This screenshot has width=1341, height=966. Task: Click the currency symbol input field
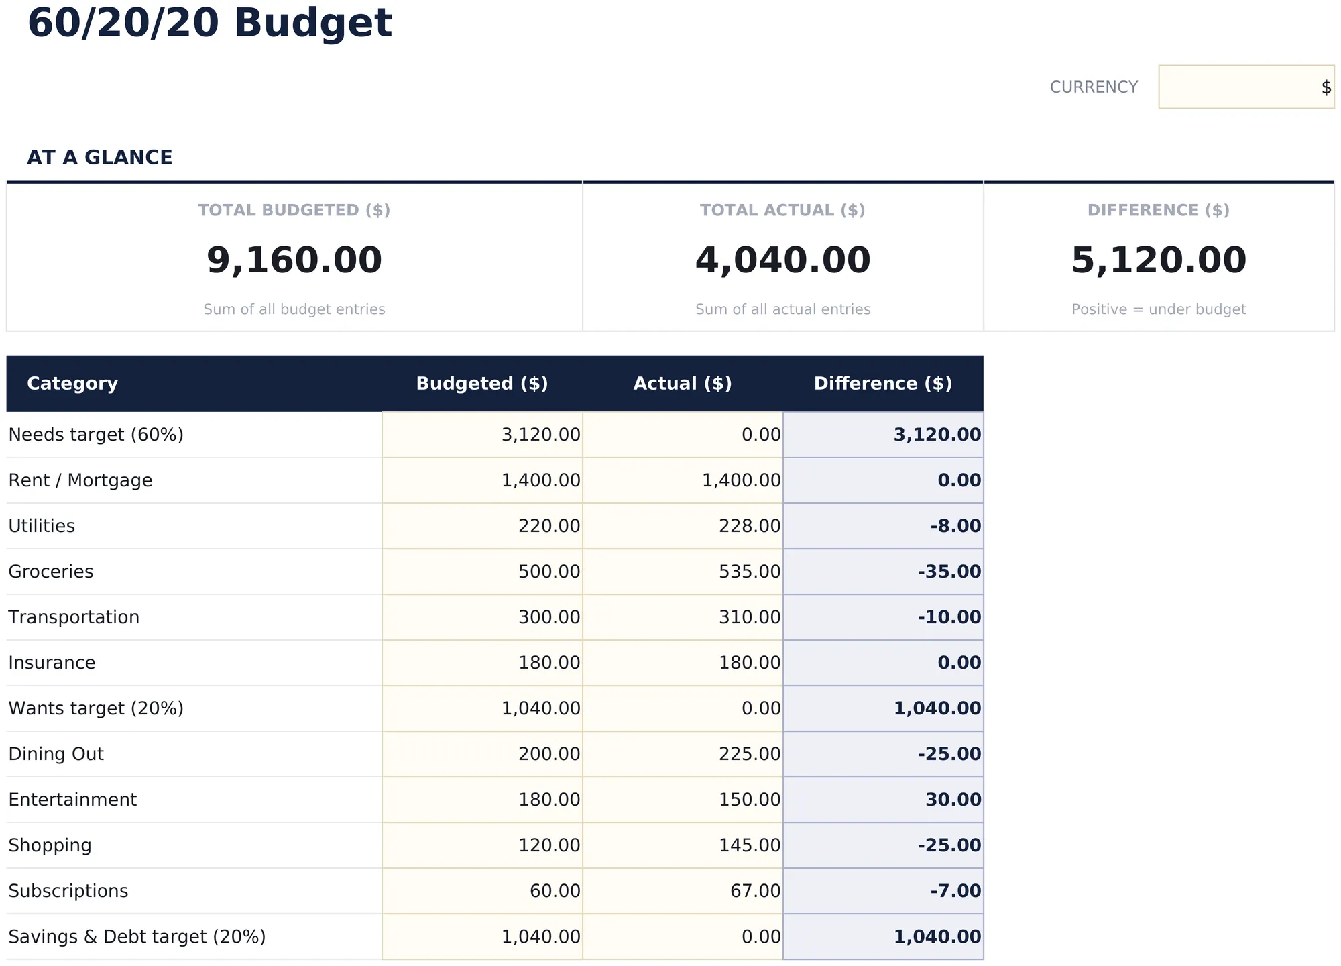1246,87
